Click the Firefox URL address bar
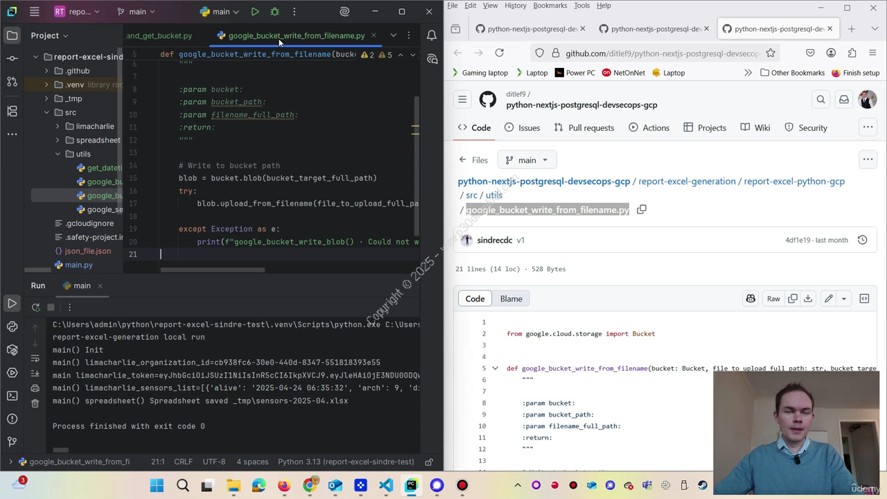 [662, 53]
